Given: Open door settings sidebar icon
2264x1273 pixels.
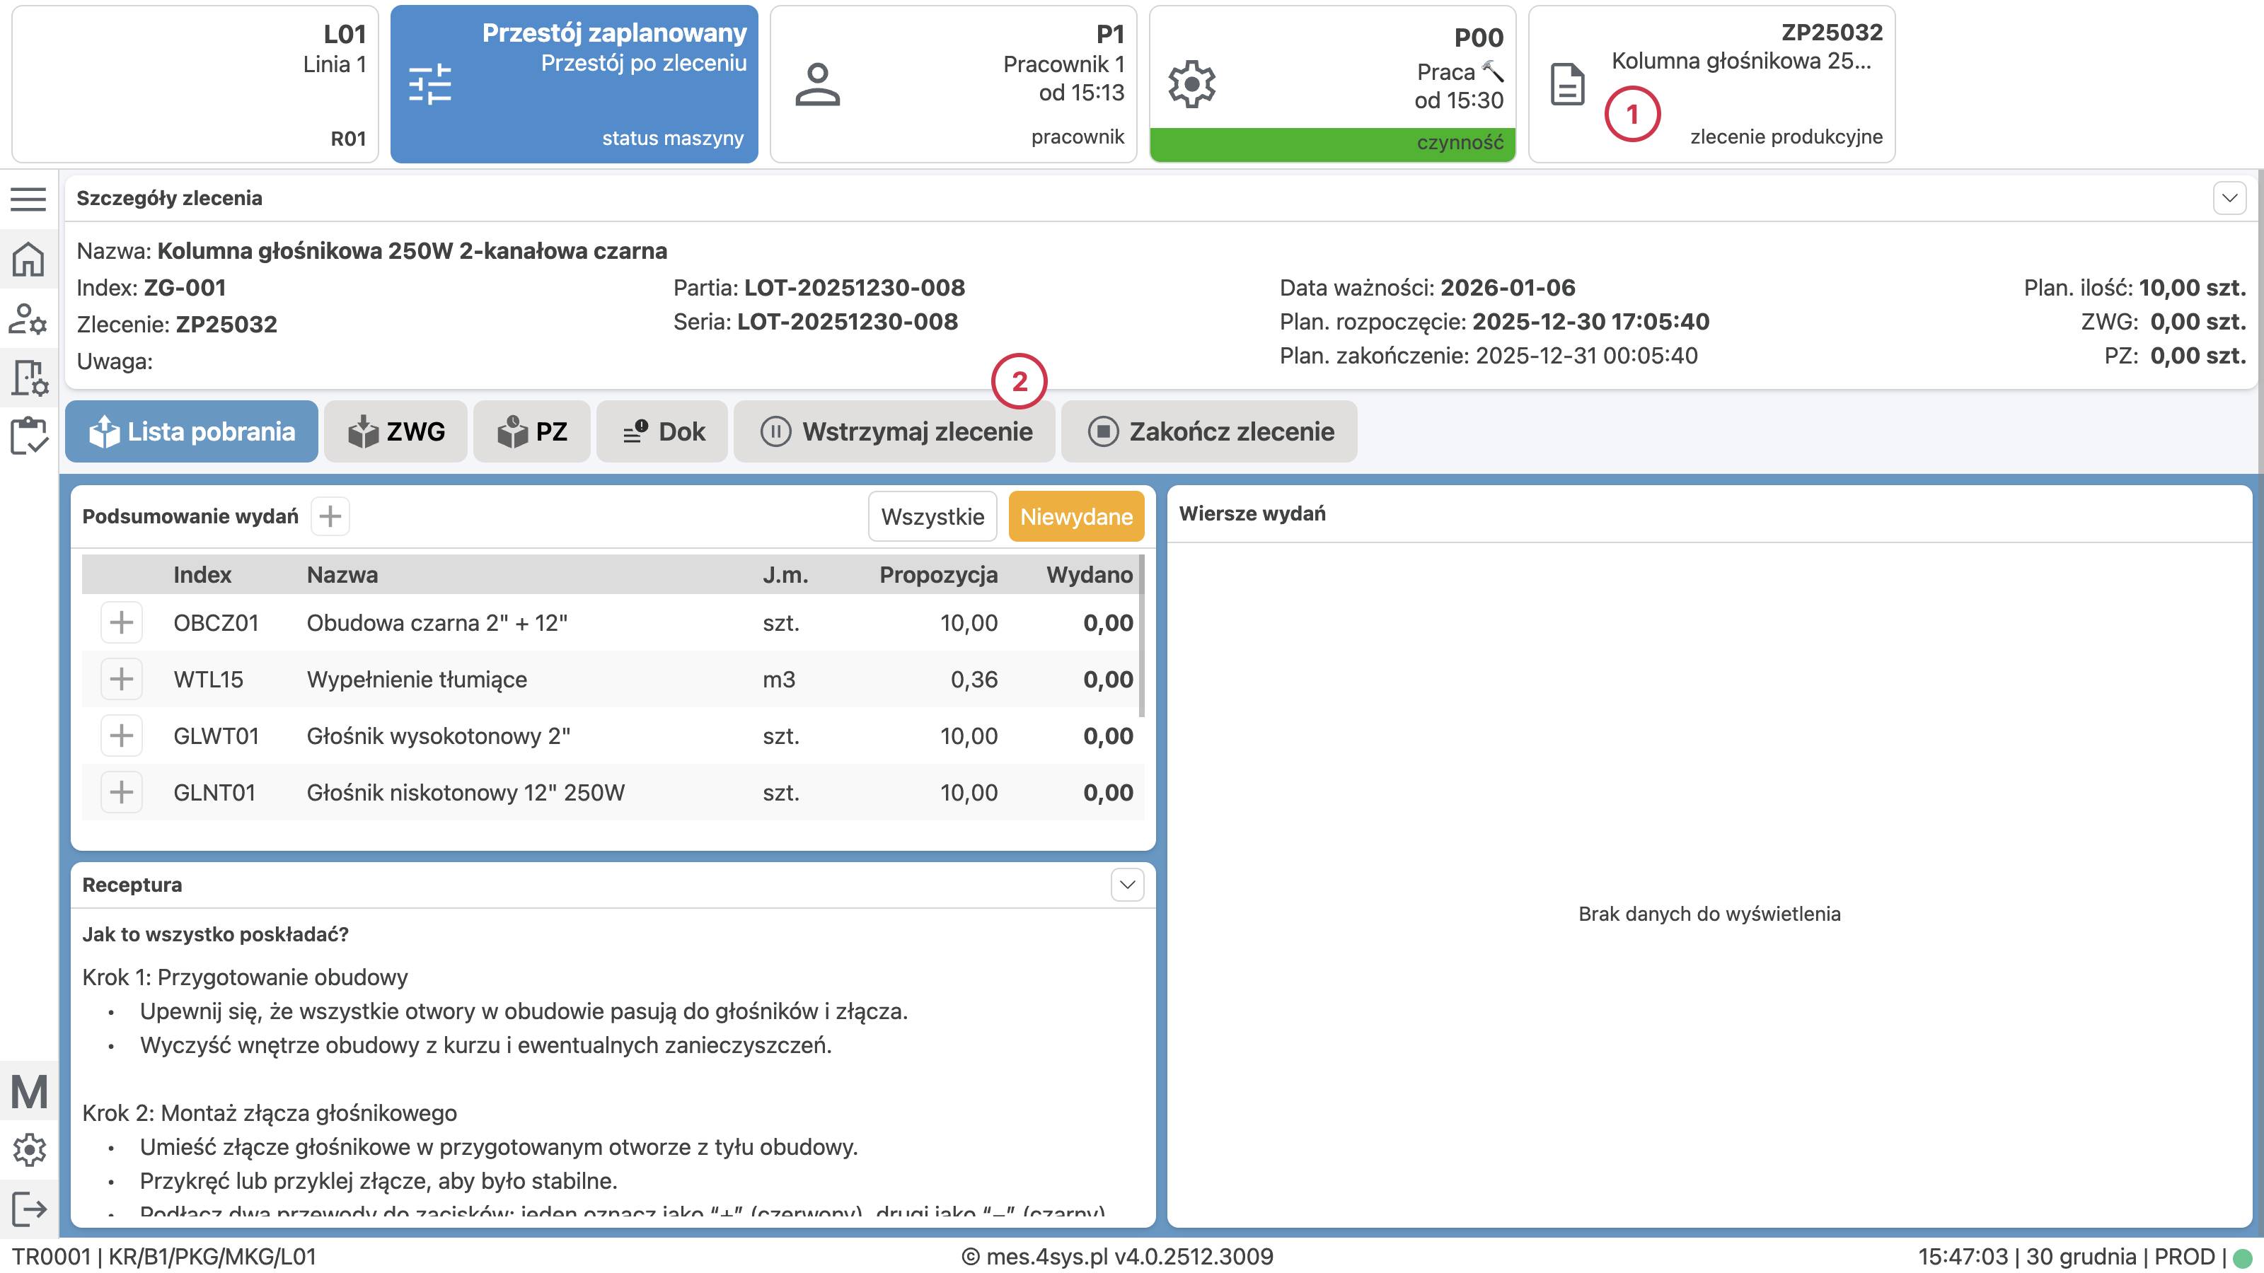Looking at the screenshot, I should tap(28, 378).
